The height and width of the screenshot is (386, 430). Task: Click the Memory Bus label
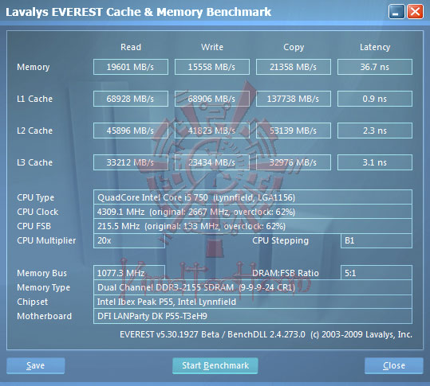point(41,273)
